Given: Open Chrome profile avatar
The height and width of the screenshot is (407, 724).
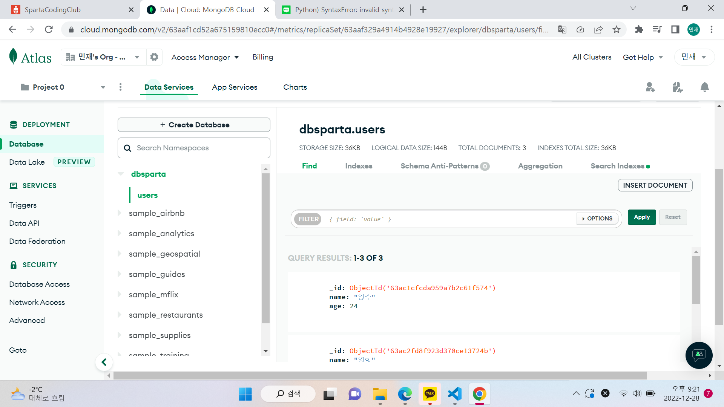Looking at the screenshot, I should [693, 29].
